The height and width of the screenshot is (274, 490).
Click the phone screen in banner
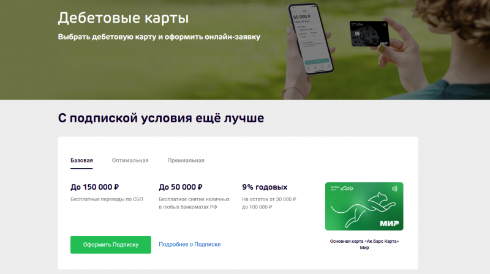tap(310, 38)
